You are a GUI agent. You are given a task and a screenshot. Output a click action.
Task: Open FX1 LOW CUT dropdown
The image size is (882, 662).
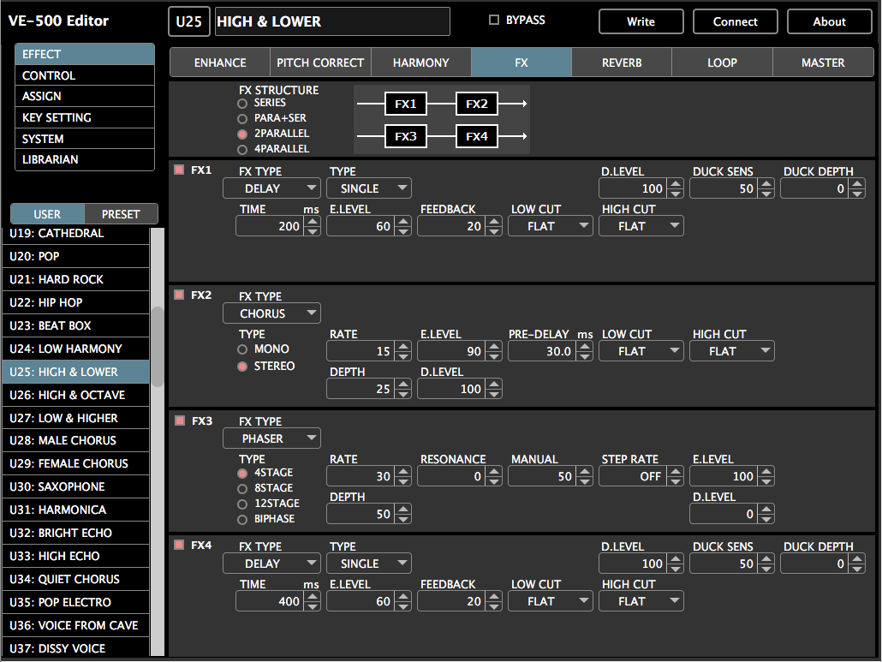click(551, 225)
